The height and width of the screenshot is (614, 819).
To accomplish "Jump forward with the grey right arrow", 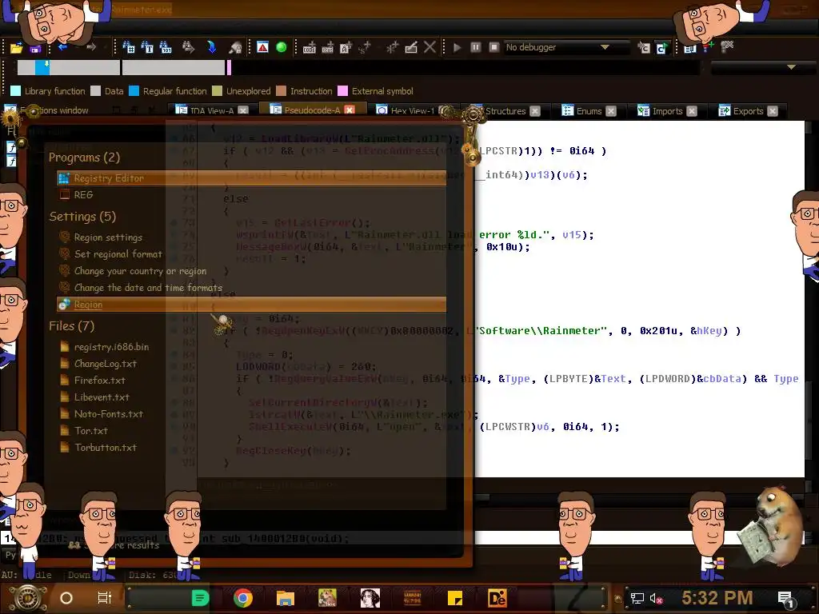I will (91, 47).
